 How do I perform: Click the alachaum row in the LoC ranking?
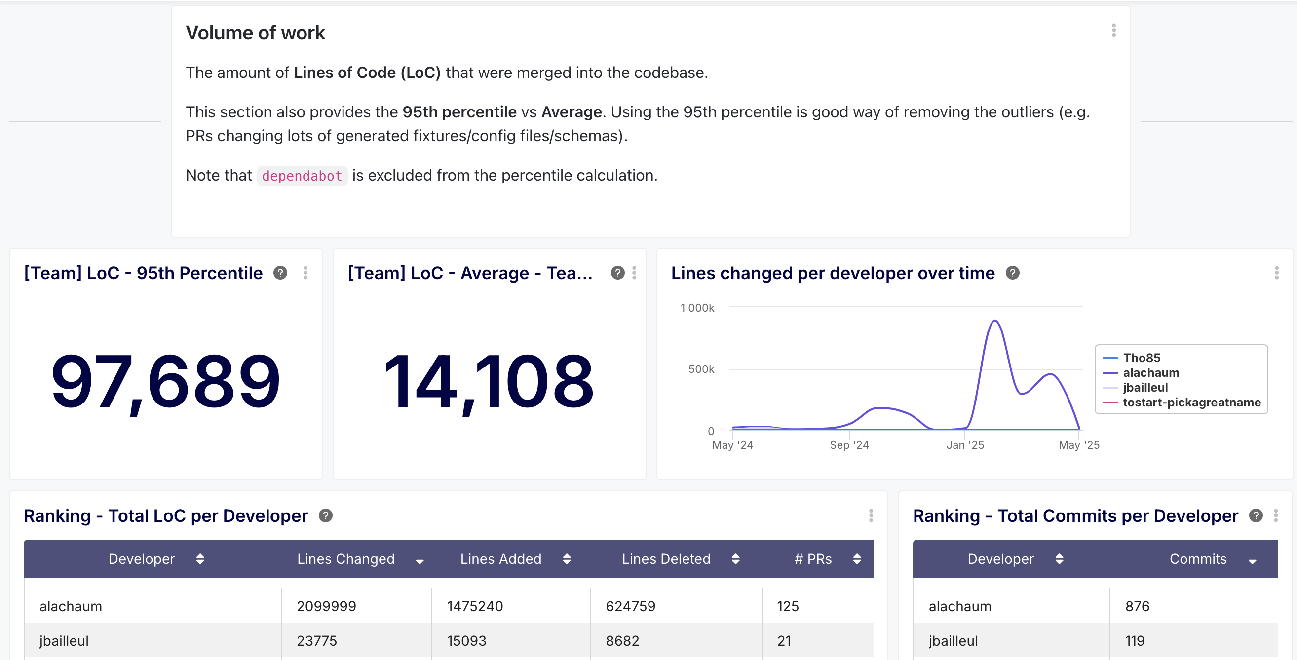[x=71, y=606]
